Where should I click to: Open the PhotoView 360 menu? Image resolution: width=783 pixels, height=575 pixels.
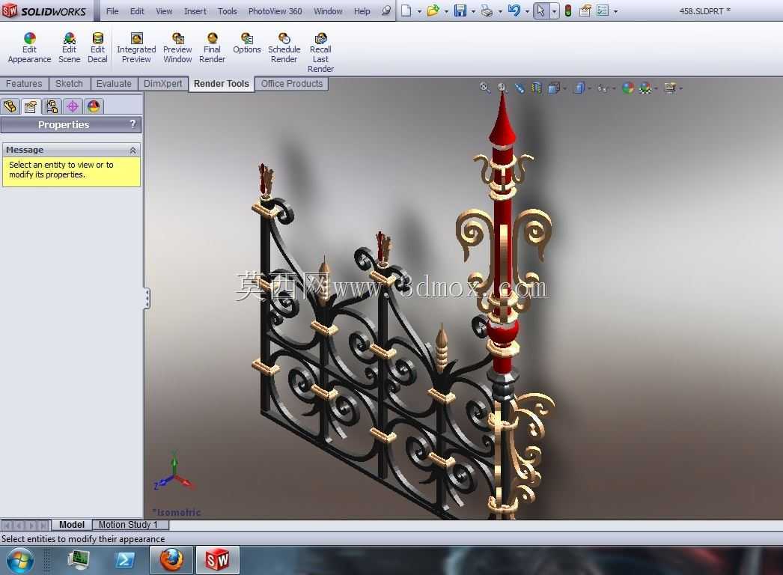[x=275, y=11]
